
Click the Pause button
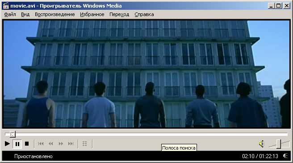pyautogui.click(x=17, y=144)
